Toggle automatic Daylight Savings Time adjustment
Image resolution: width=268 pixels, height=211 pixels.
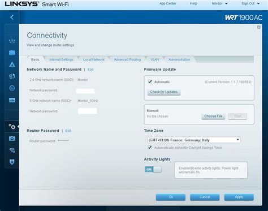[150, 147]
